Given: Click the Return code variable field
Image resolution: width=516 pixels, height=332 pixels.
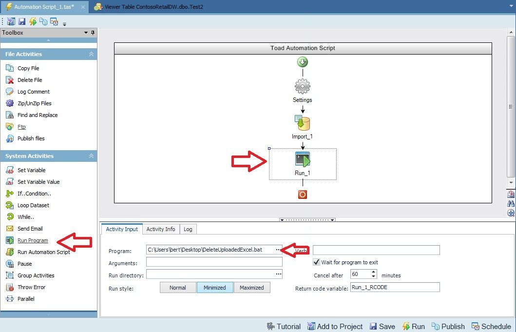Looking at the screenshot, I should coord(395,287).
